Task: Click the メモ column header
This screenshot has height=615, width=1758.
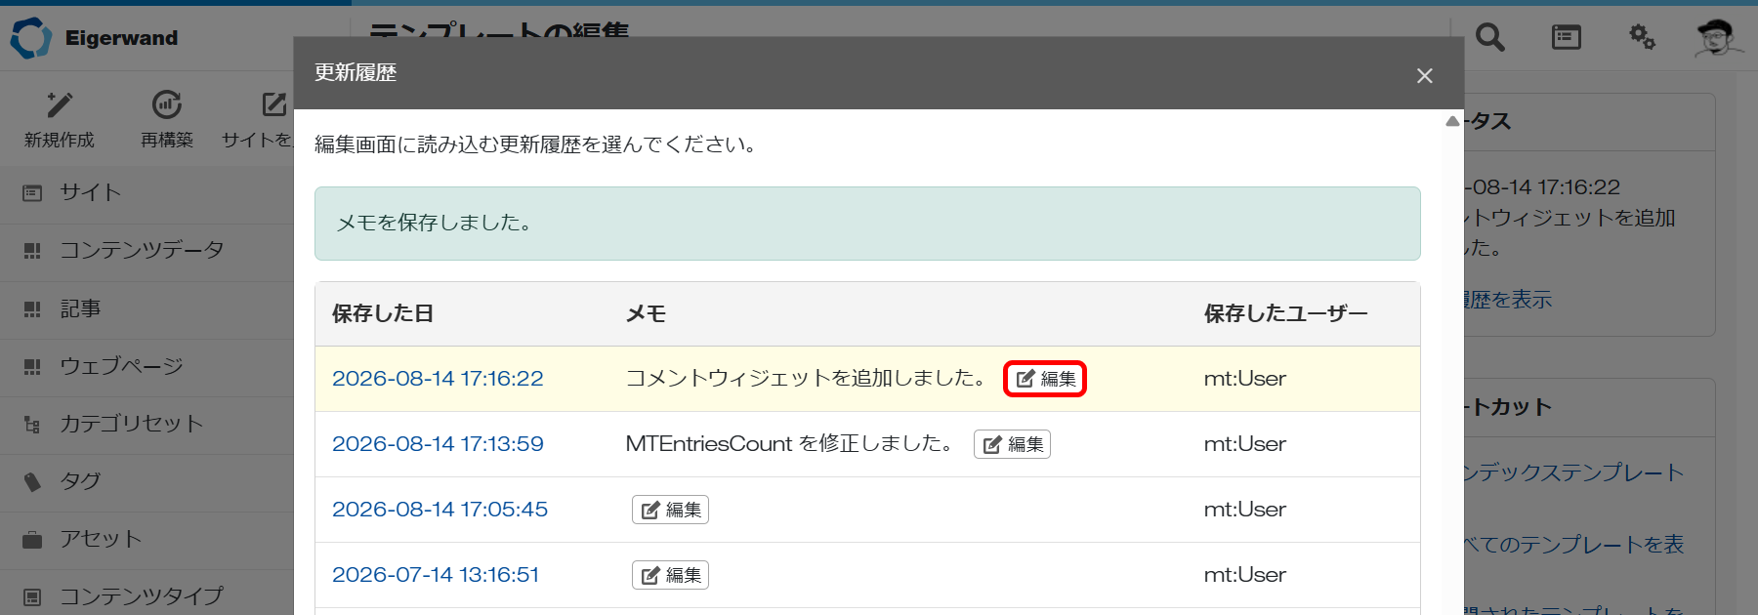Action: click(646, 313)
